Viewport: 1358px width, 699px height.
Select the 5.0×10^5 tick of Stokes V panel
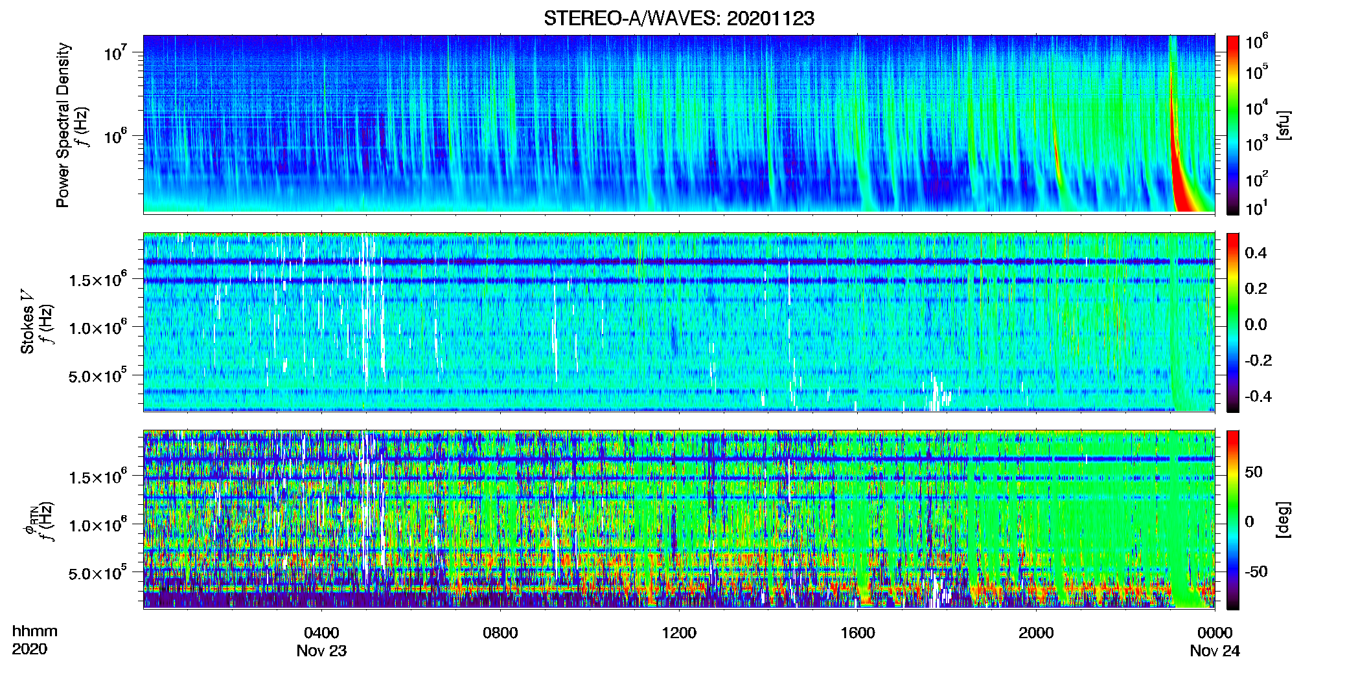(98, 376)
